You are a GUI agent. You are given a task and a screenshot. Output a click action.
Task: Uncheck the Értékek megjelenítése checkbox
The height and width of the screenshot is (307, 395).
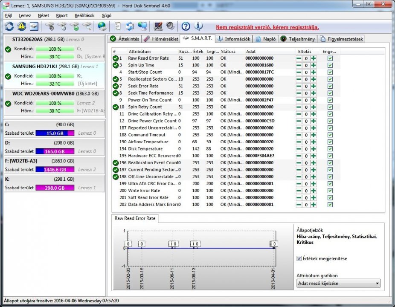pos(299,258)
